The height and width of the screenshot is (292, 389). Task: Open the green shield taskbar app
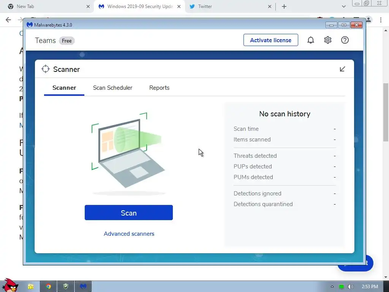point(66,287)
